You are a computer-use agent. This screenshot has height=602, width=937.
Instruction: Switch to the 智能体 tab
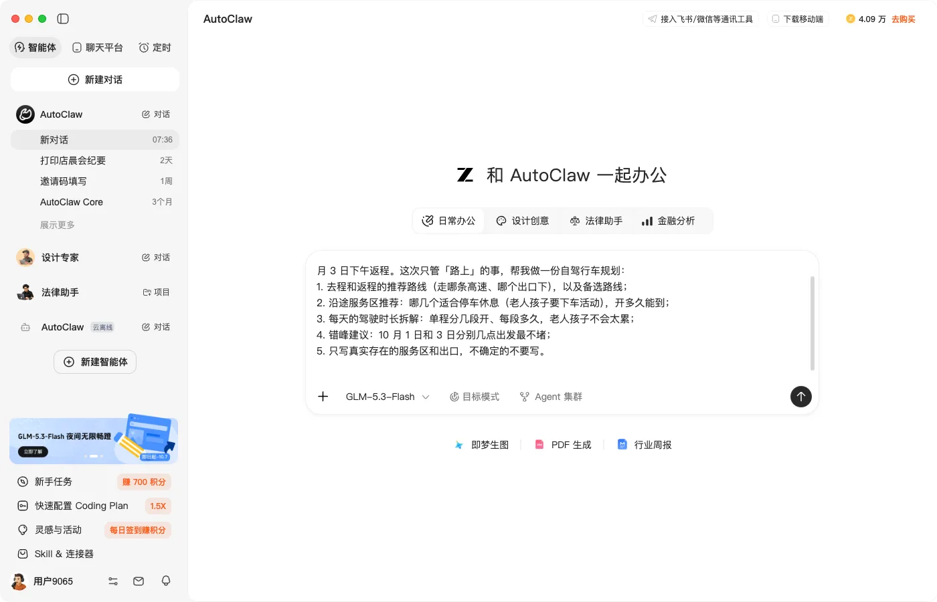(35, 47)
